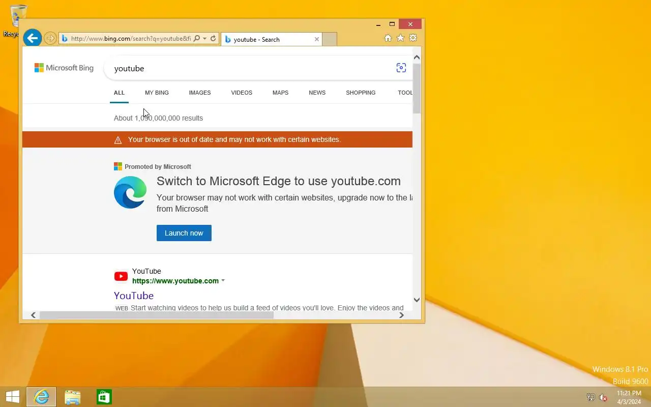Expand the dropdown arrow beside youtube.com URL
The width and height of the screenshot is (651, 407).
[x=223, y=281]
